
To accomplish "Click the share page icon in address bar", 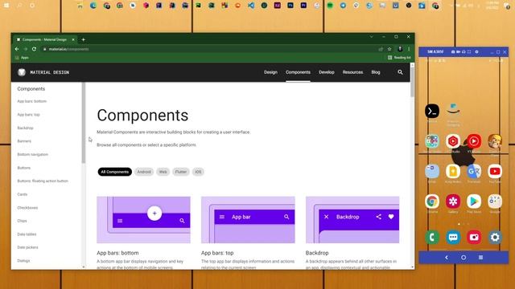I will 381,49.
